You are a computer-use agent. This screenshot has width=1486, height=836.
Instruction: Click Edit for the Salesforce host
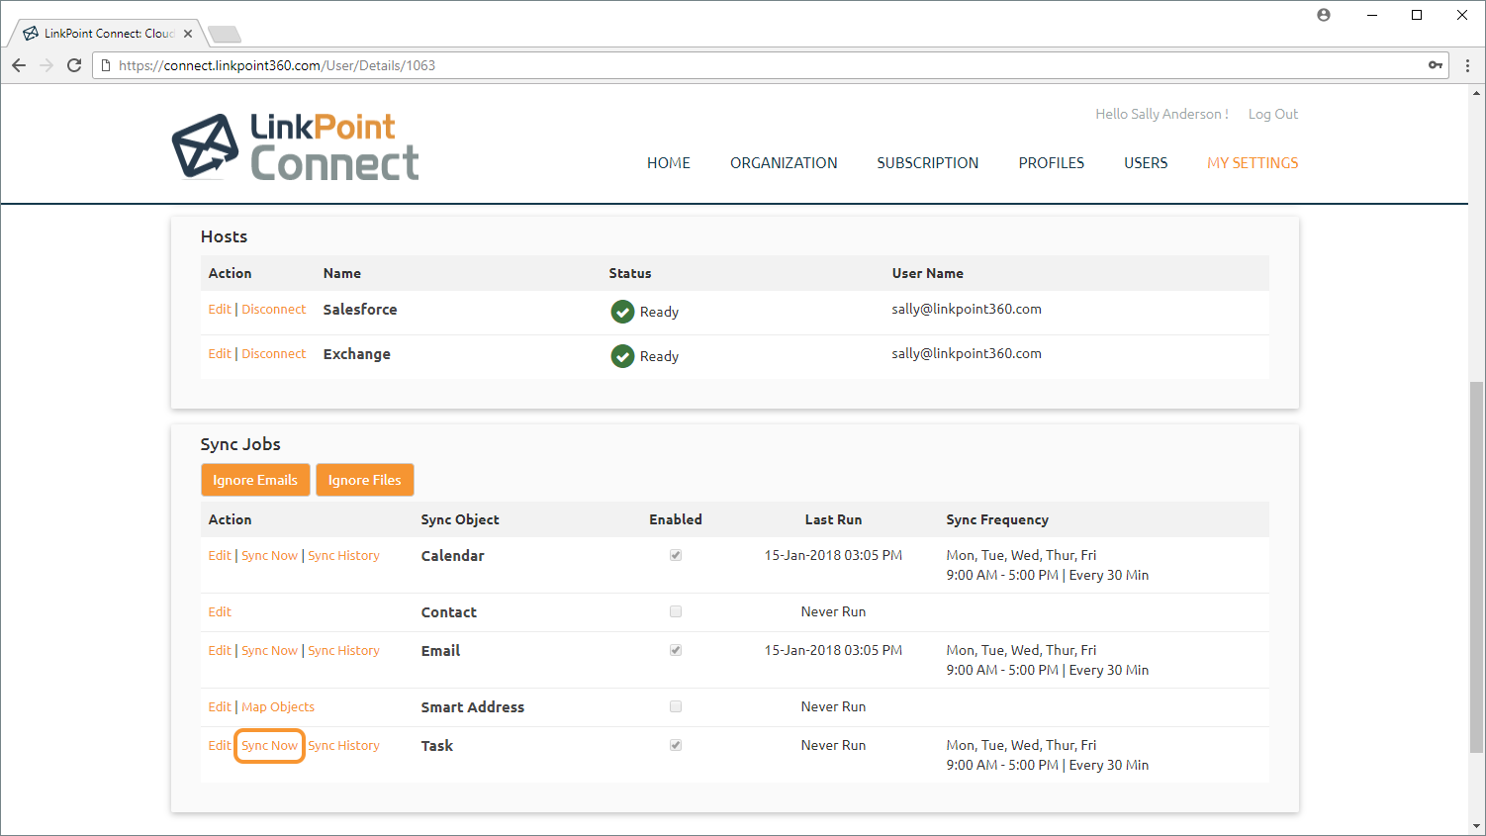tap(220, 309)
